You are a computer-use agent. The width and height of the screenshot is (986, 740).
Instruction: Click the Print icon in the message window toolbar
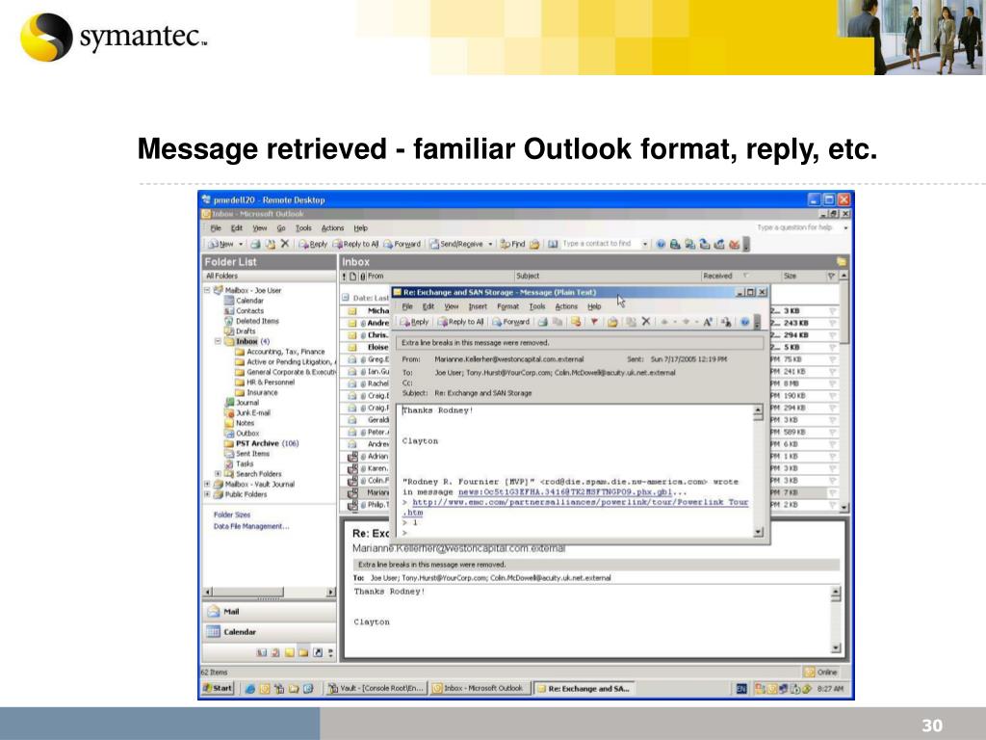[543, 322]
